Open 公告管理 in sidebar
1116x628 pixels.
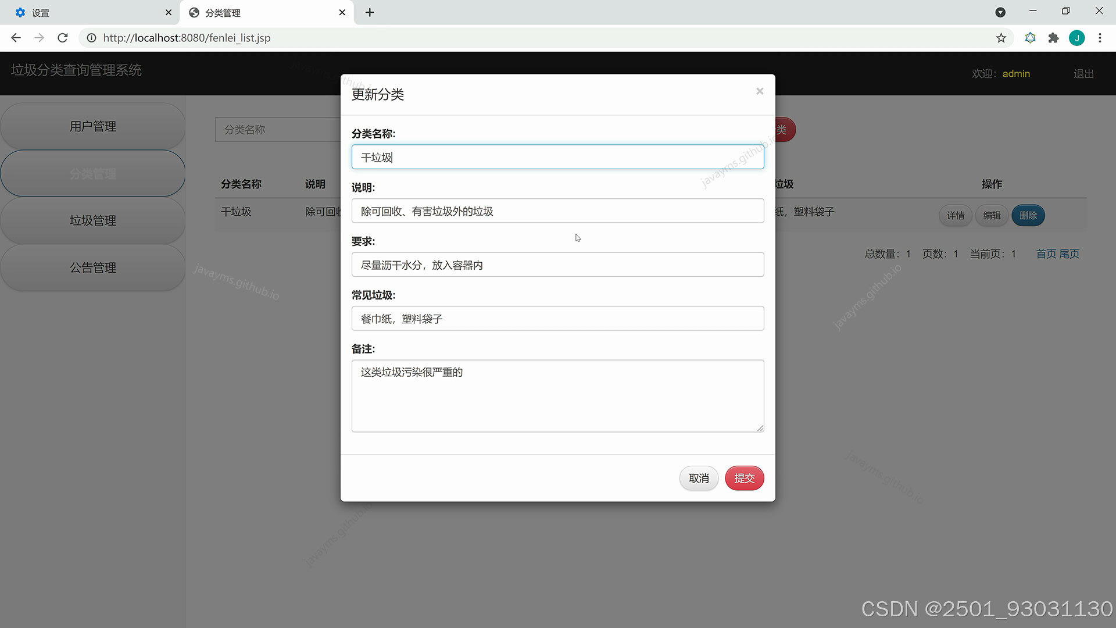click(x=93, y=267)
